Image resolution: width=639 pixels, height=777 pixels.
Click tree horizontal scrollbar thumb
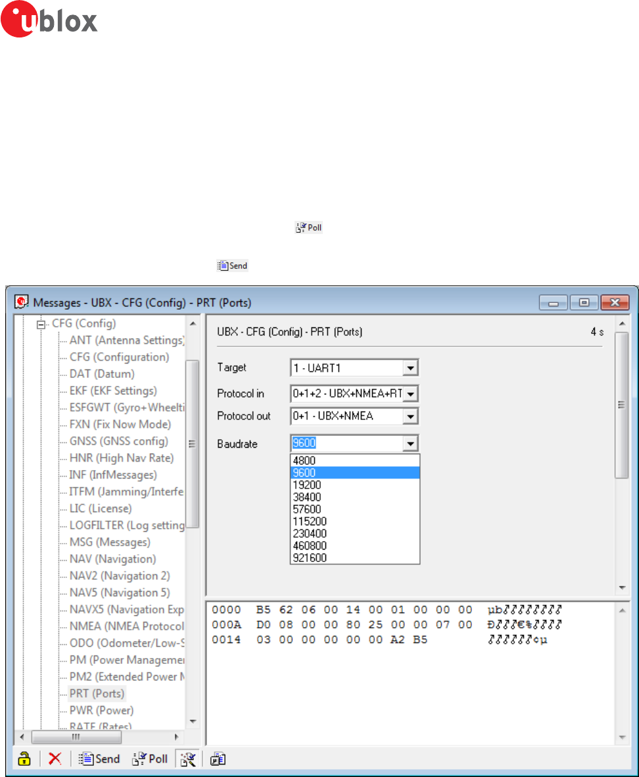(76, 737)
